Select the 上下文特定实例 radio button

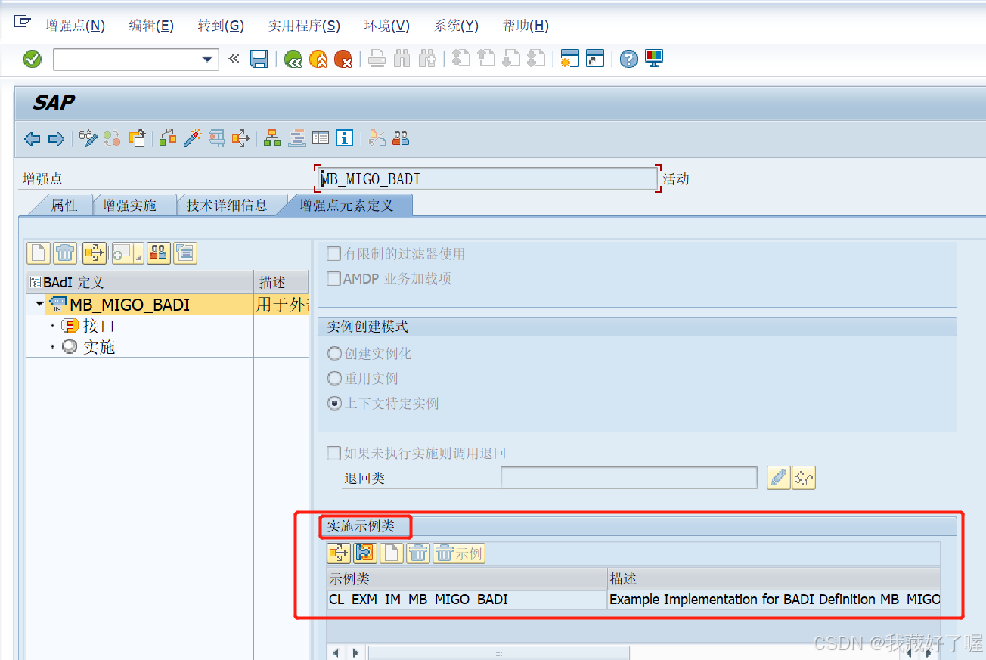pos(334,403)
